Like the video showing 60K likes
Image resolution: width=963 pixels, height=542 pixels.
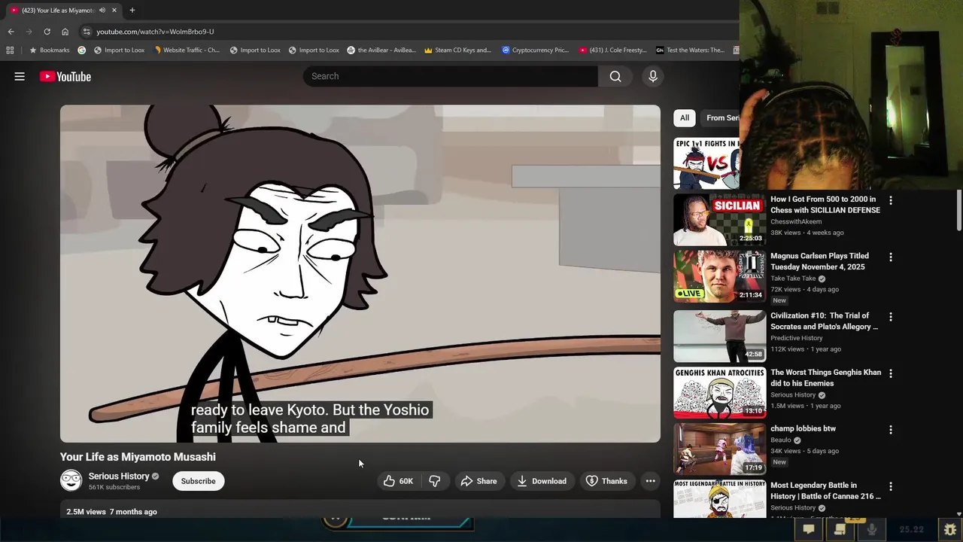point(398,481)
